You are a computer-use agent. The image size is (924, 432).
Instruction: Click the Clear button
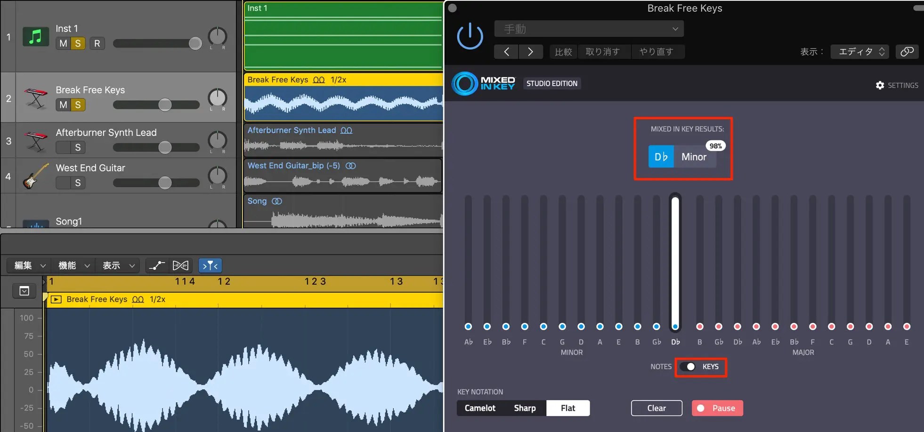657,408
